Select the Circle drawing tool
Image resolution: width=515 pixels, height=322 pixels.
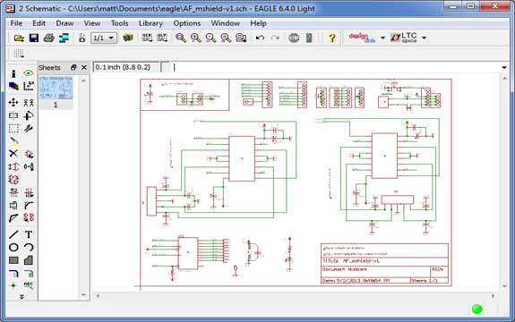[x=13, y=247]
